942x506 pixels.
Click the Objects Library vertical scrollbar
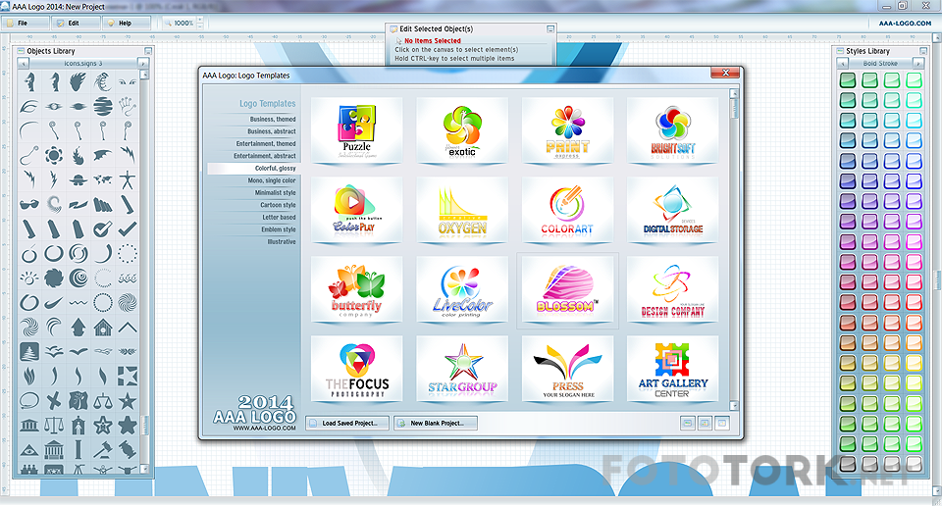coord(143,272)
